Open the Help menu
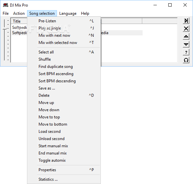 click(85, 13)
